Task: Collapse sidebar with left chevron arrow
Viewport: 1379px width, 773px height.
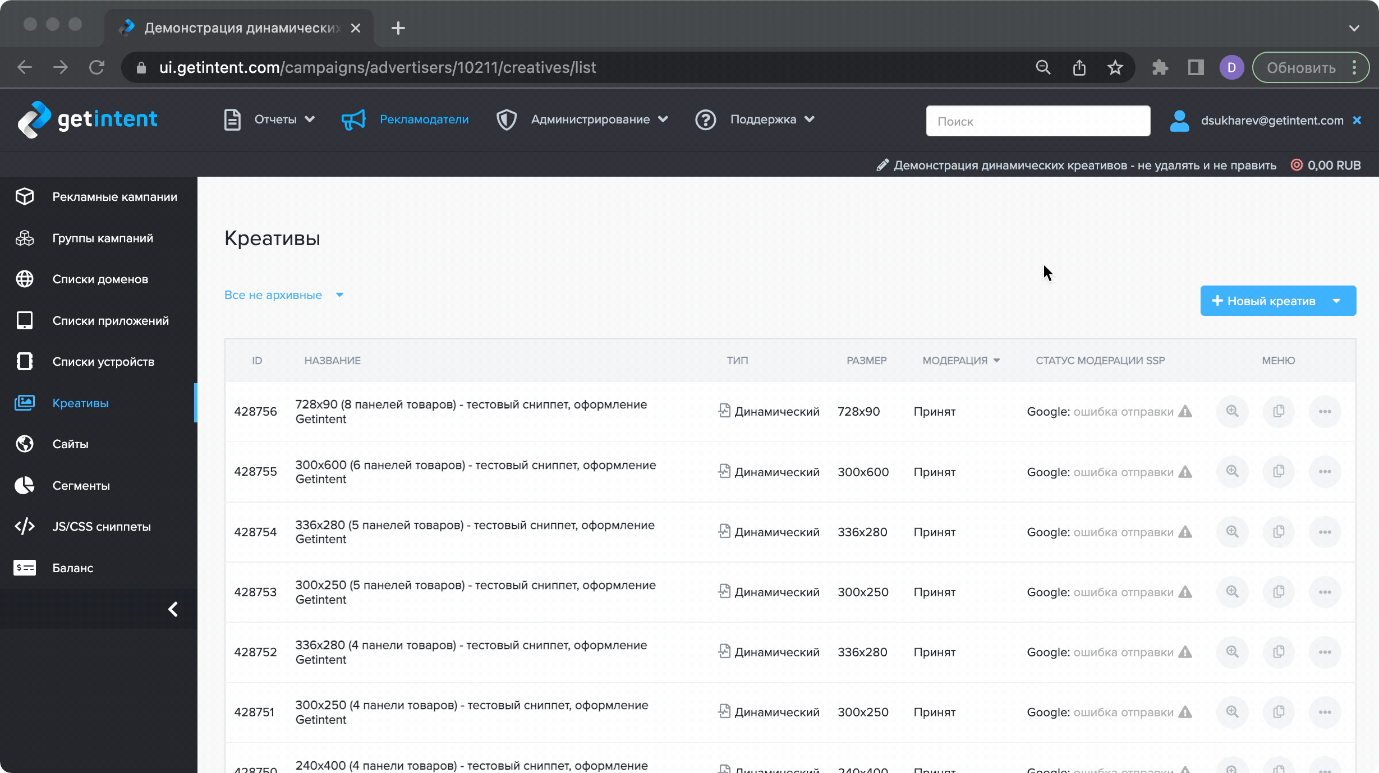Action: coord(173,609)
